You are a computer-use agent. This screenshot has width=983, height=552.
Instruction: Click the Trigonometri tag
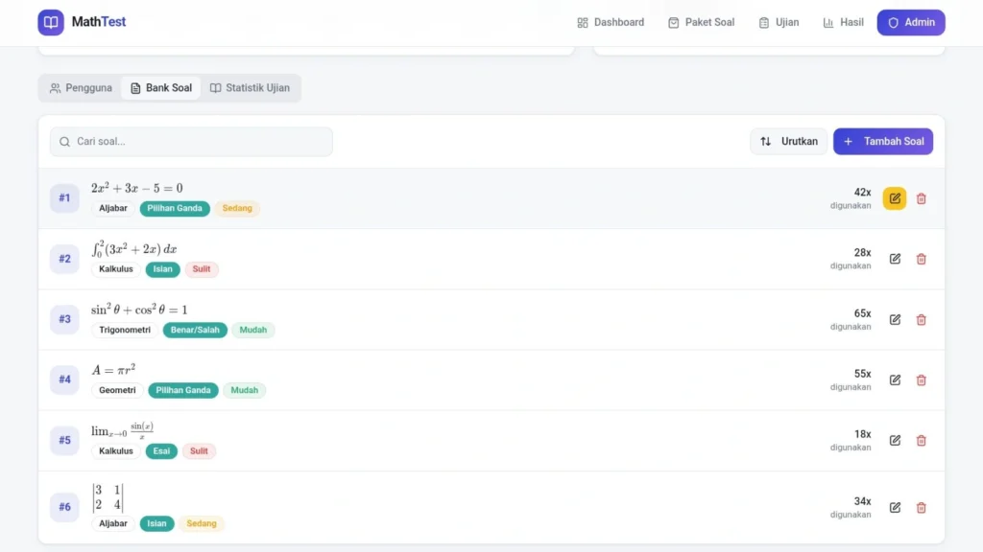125,330
